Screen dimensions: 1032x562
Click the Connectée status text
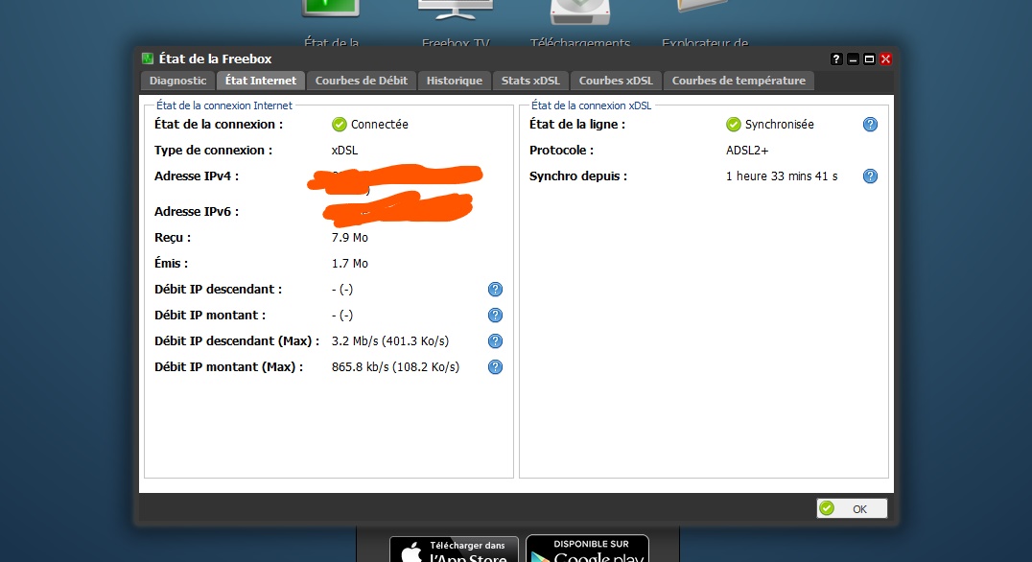click(379, 125)
